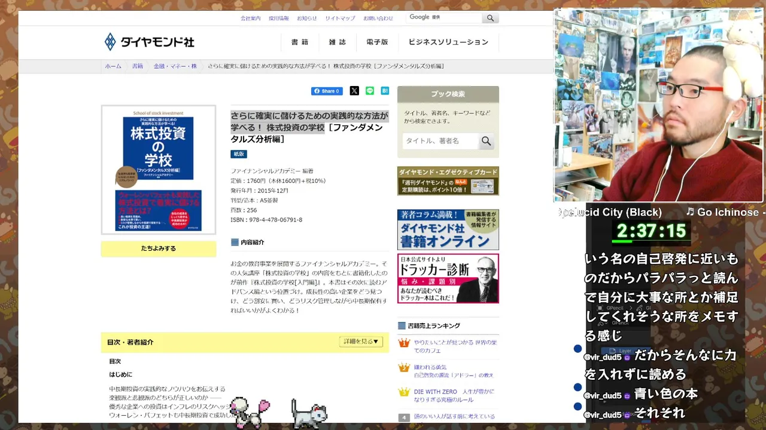Viewport: 766px width, 430px height.
Task: Click the rank 1 crown icon
Action: 405,343
